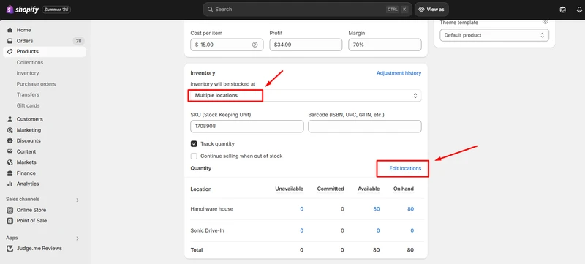The height and width of the screenshot is (264, 585).
Task: Expand the Apps section chevron
Action: point(78,238)
